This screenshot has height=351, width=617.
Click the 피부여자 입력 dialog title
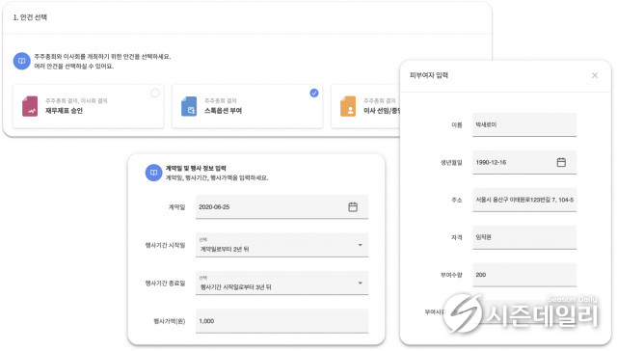tap(429, 75)
